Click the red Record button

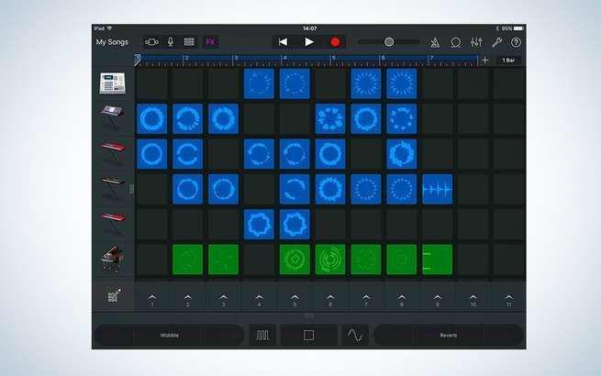click(x=335, y=42)
